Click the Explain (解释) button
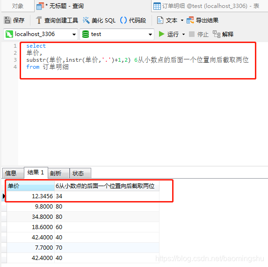This screenshot has width=268, height=267. tap(223, 34)
